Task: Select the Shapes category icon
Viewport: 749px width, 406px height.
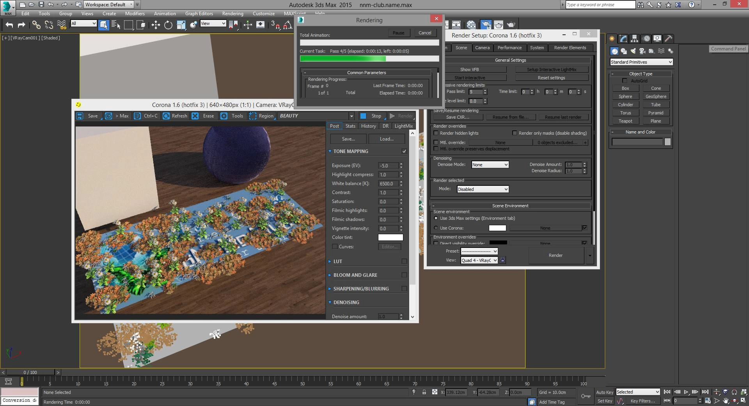Action: point(624,51)
